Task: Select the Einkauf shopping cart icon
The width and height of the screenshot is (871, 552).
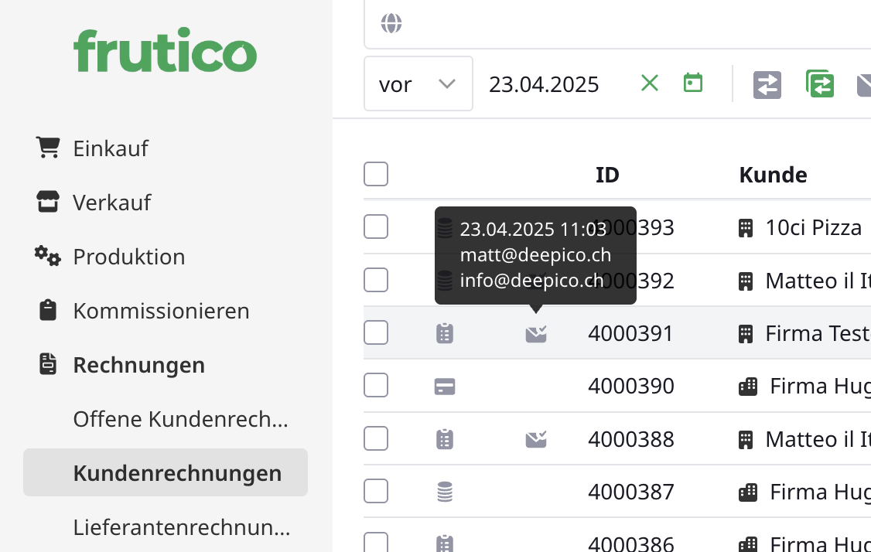Action: [x=48, y=146]
